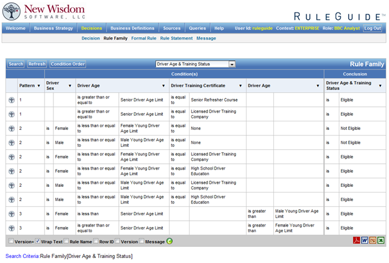Select the Decisions menu
Image resolution: width=389 pixels, height=263 pixels.
(x=92, y=28)
